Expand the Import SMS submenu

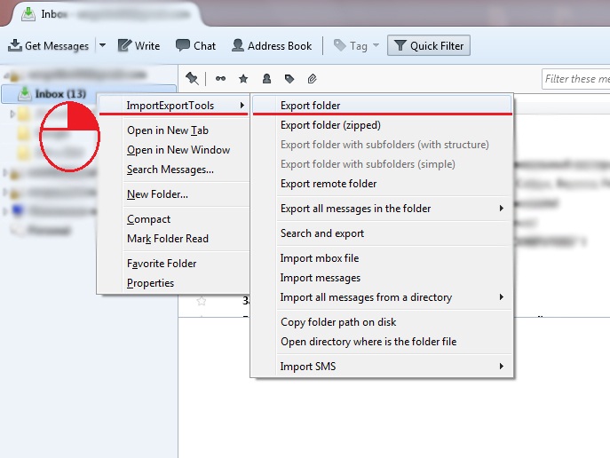pyautogui.click(x=308, y=367)
